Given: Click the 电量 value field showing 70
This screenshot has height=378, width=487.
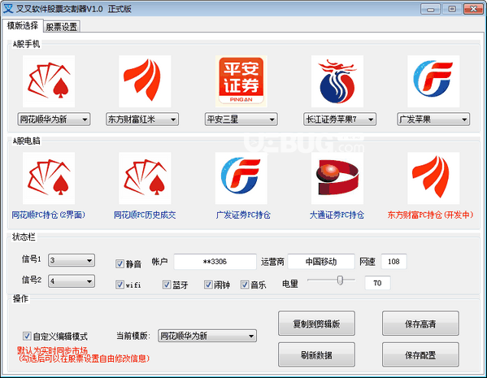Looking at the screenshot, I should point(377,283).
